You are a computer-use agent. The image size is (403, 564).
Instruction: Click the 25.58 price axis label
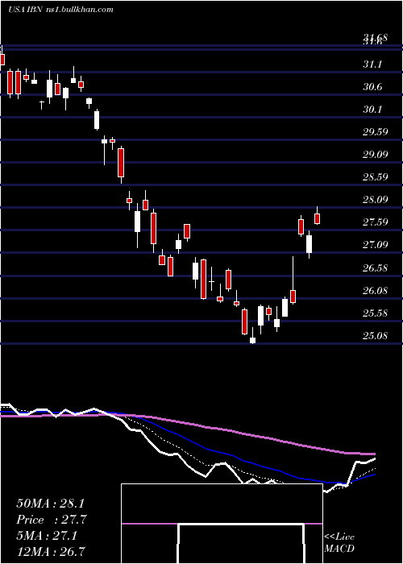[x=375, y=313]
